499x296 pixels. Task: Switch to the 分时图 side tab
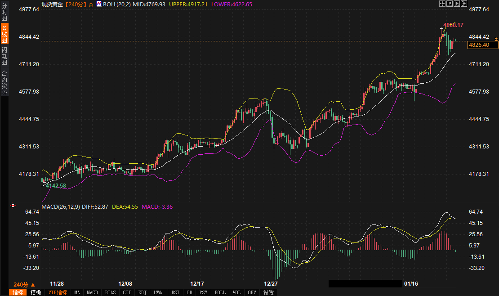[x=4, y=13]
